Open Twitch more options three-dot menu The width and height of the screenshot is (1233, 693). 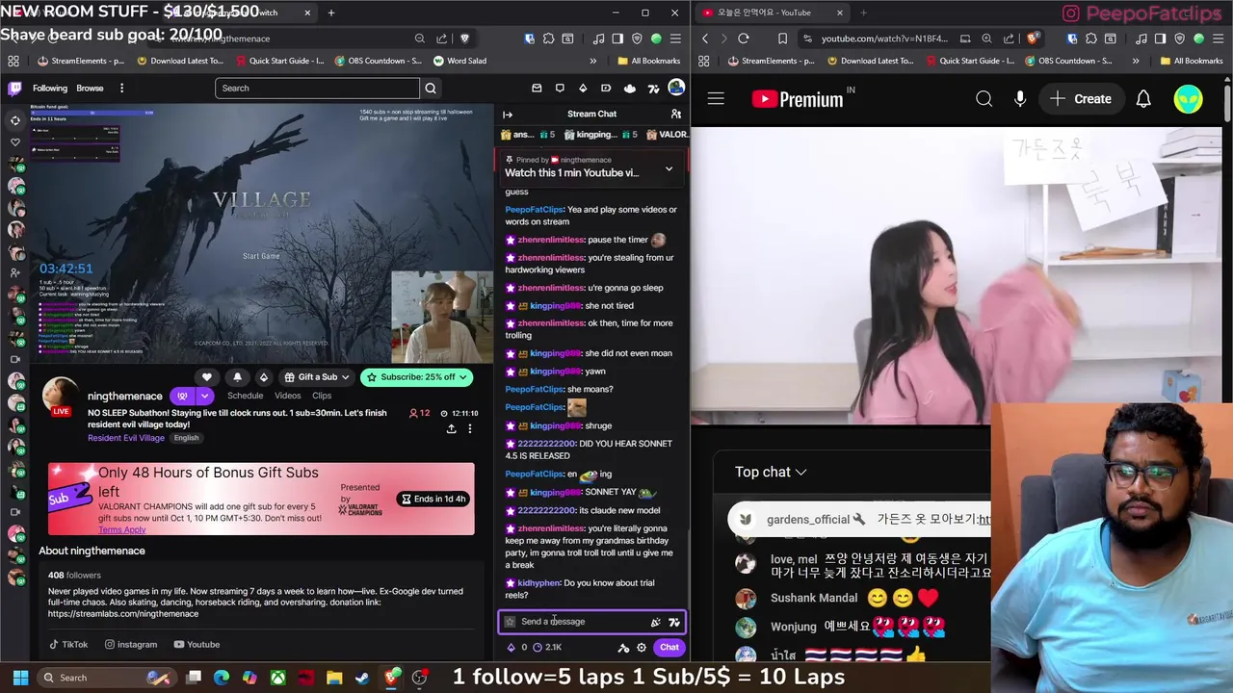(121, 88)
